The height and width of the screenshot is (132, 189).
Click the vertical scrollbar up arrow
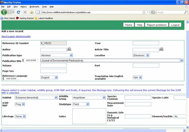click(187, 22)
